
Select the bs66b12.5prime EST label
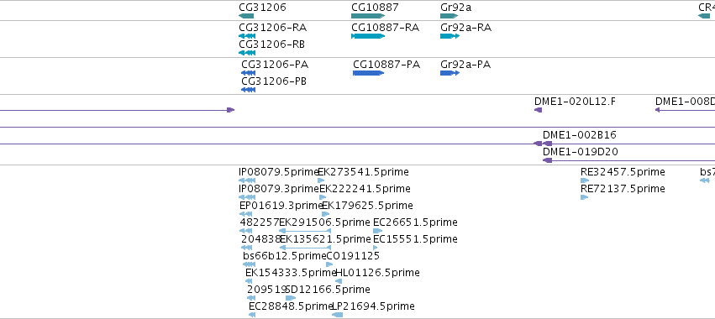[x=285, y=256]
